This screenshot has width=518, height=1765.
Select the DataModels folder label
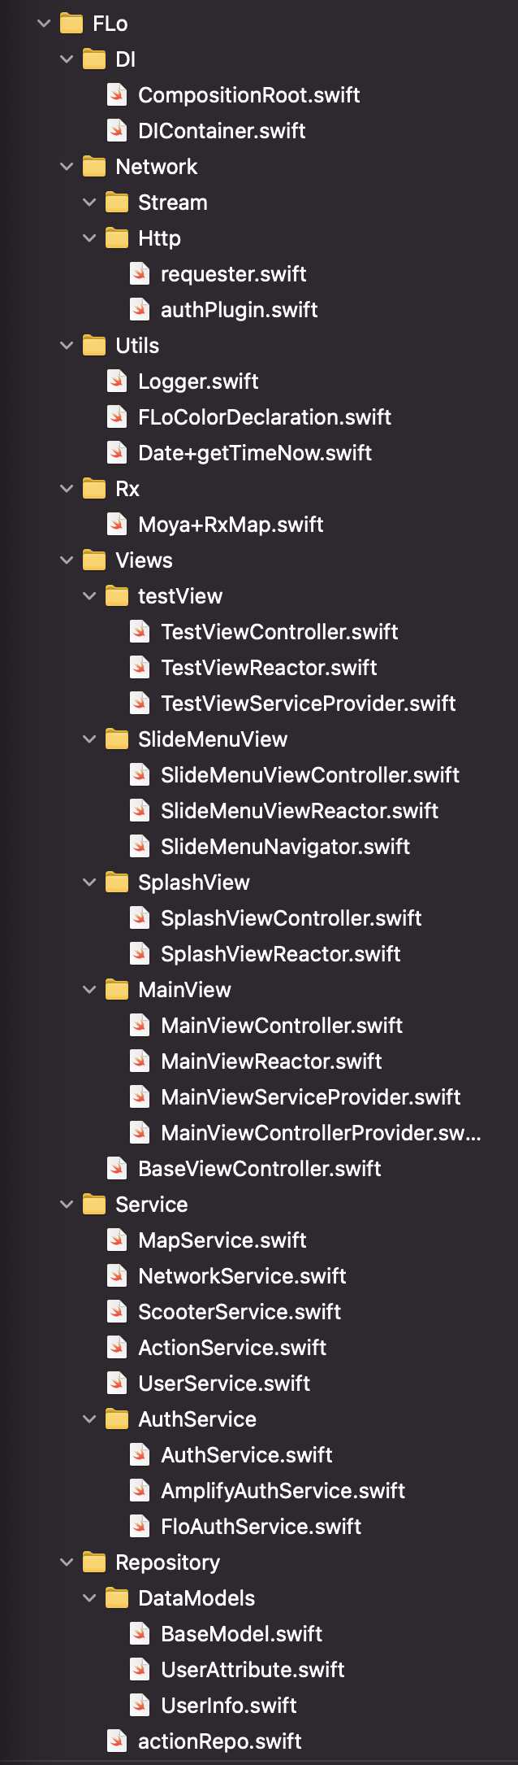196,1598
